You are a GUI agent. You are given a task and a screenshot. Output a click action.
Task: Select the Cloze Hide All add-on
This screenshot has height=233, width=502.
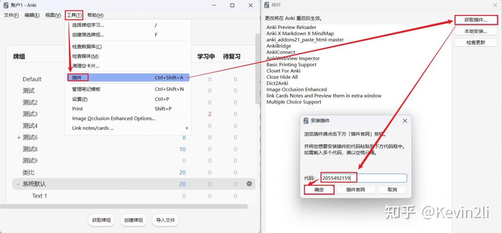[x=282, y=77]
